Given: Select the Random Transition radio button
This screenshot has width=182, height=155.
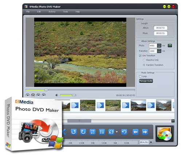Looking at the screenshot, I should [x=144, y=65].
